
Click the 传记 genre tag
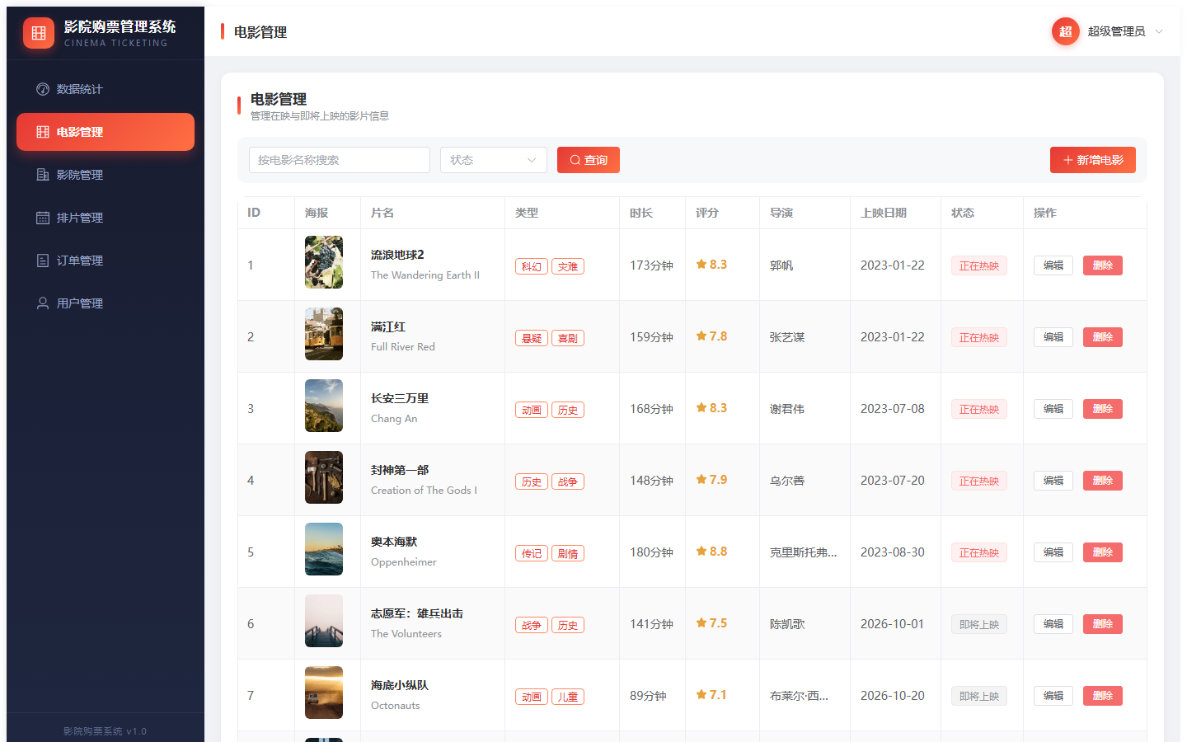[x=532, y=553]
